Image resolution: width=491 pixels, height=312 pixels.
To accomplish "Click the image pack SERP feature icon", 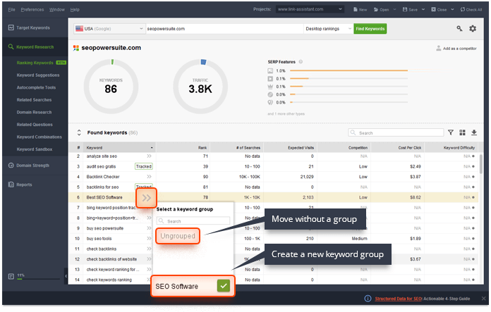I will click(x=270, y=71).
